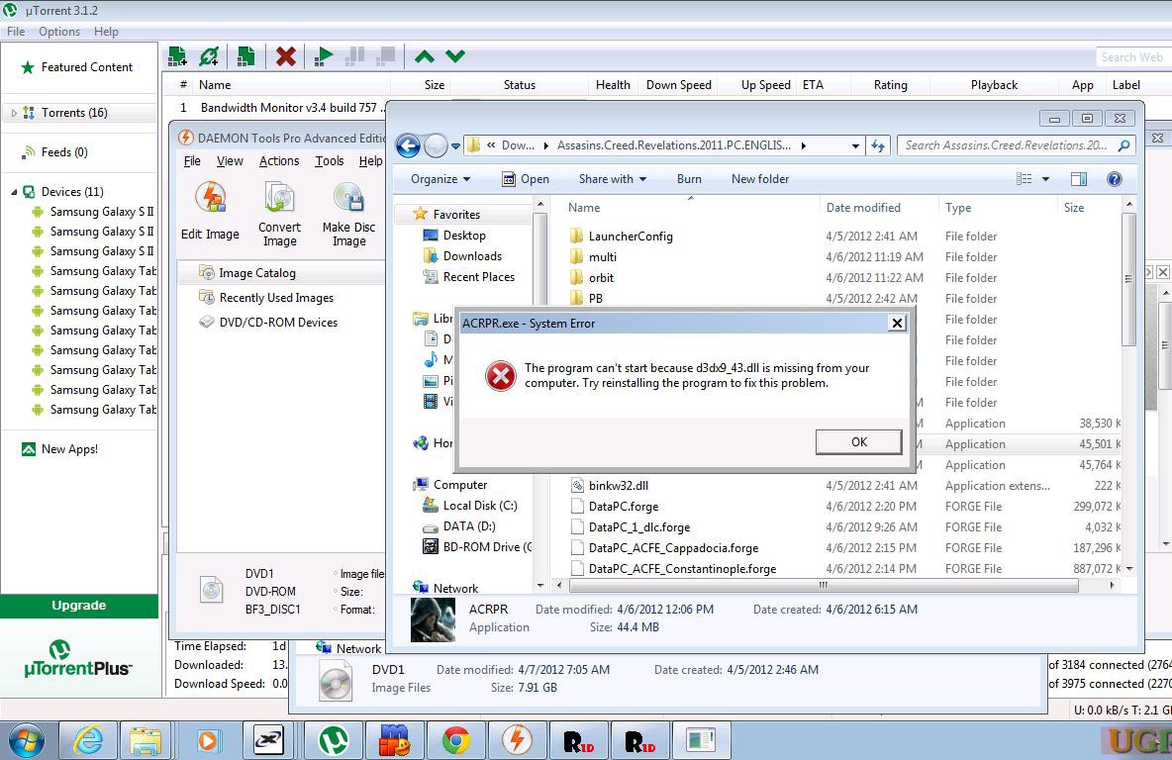Click OK in the System Error dialog
Viewport: 1172px width, 760px height.
point(859,441)
